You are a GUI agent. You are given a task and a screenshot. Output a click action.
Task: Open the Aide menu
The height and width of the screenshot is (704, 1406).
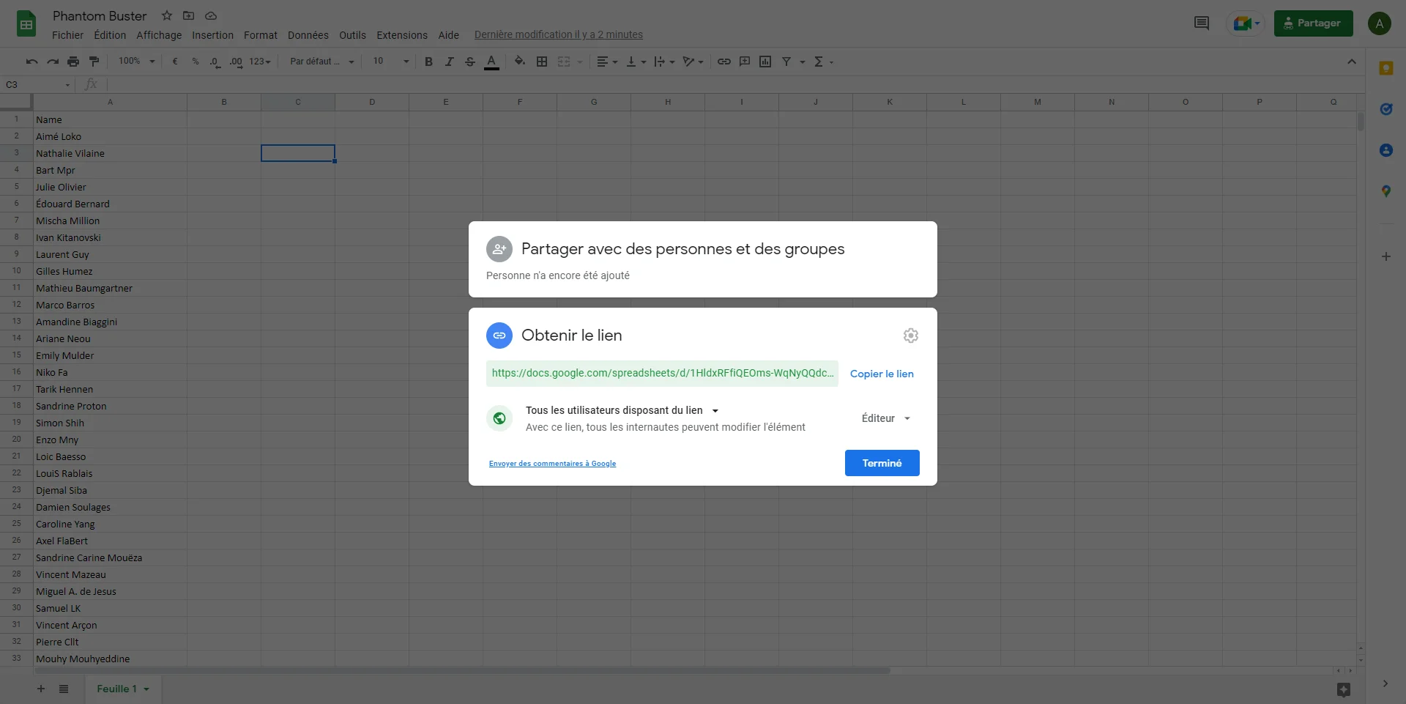[x=448, y=35]
